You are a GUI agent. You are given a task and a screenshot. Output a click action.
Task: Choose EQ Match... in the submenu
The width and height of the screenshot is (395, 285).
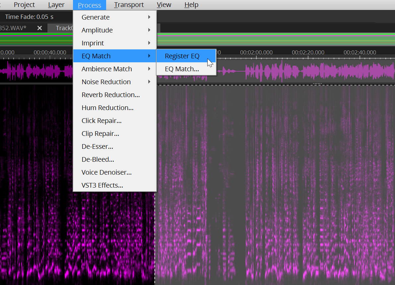point(182,69)
